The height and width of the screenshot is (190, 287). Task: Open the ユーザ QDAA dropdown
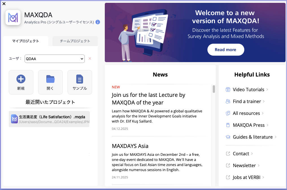55,59
